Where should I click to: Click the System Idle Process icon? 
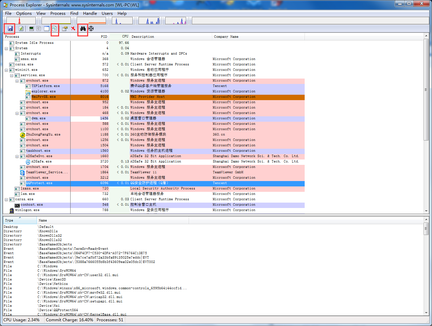[12, 43]
